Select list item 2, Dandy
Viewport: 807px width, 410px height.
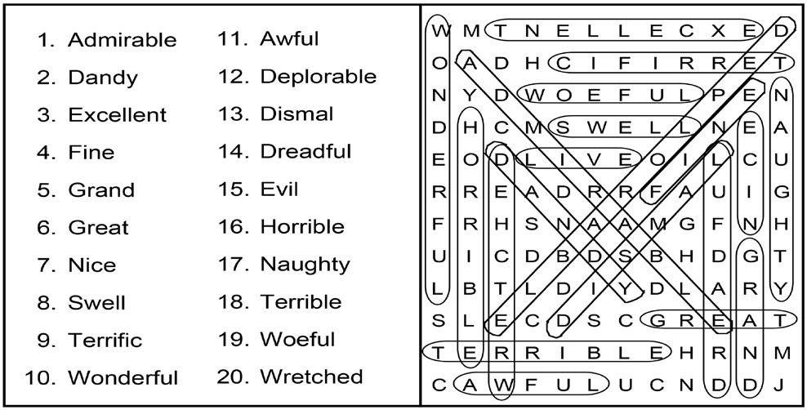103,78
